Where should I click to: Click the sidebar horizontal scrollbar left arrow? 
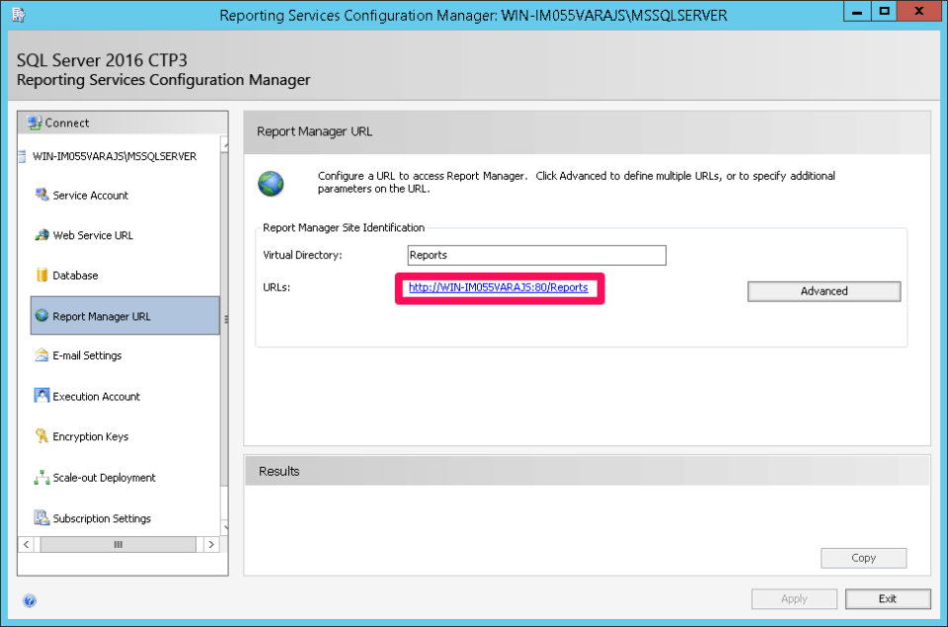[x=26, y=544]
